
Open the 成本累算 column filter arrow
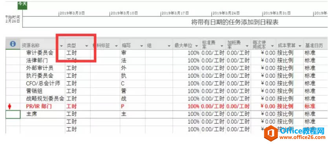pos(300,46)
